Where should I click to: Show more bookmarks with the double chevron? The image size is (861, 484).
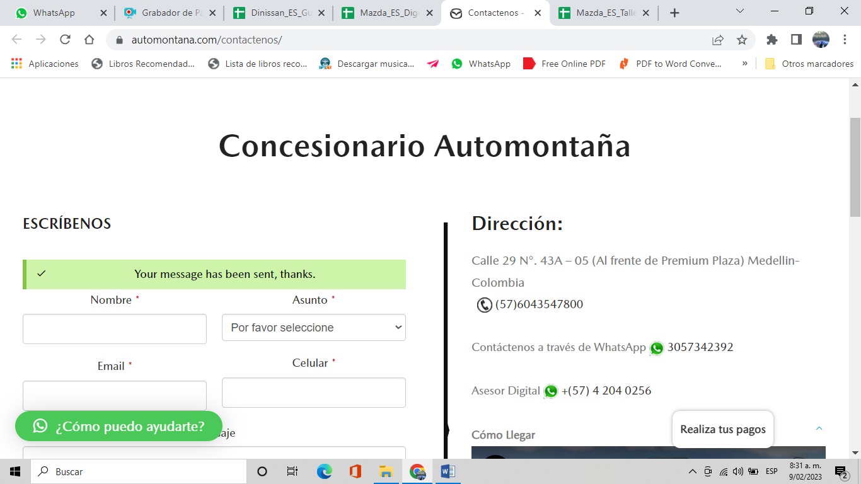click(745, 64)
